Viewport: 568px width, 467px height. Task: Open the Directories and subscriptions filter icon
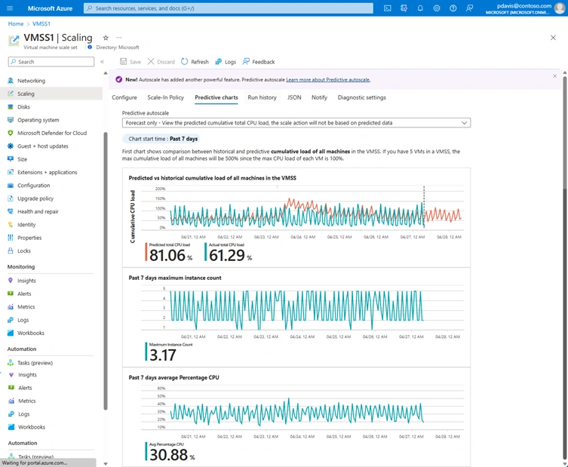click(x=404, y=8)
